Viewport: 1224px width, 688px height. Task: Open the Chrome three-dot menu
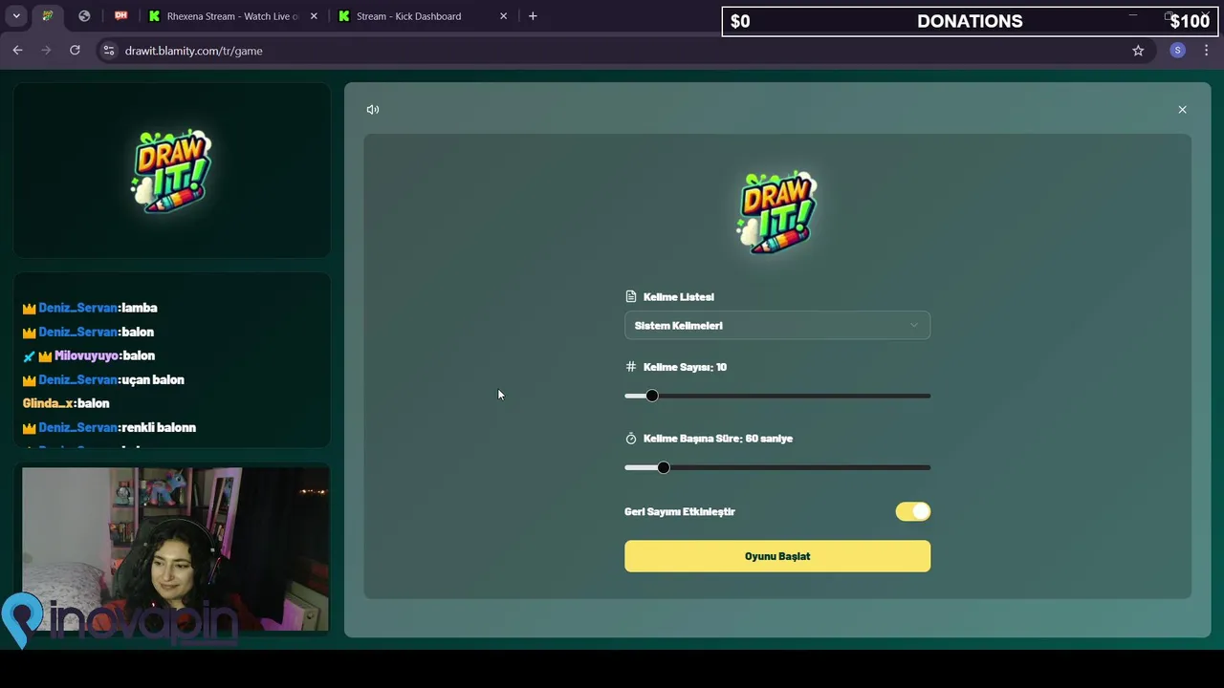click(1206, 51)
